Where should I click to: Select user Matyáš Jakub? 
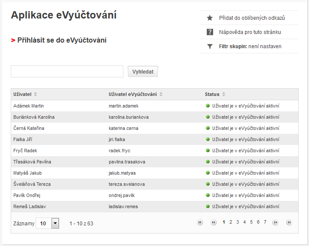(x=28, y=173)
